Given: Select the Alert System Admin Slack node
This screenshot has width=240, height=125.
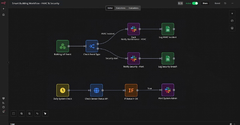Looking at the screenshot, I should point(168,90).
